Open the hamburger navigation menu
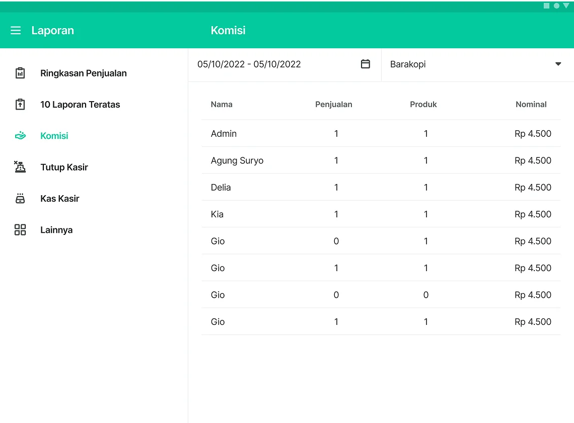 pos(16,31)
